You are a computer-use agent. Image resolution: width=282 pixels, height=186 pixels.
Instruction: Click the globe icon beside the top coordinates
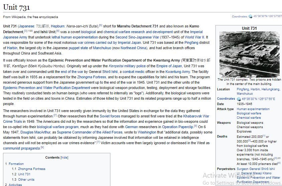coord(250,16)
